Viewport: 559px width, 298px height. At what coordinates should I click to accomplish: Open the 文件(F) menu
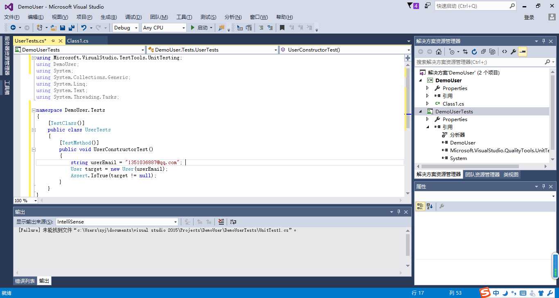click(x=12, y=17)
